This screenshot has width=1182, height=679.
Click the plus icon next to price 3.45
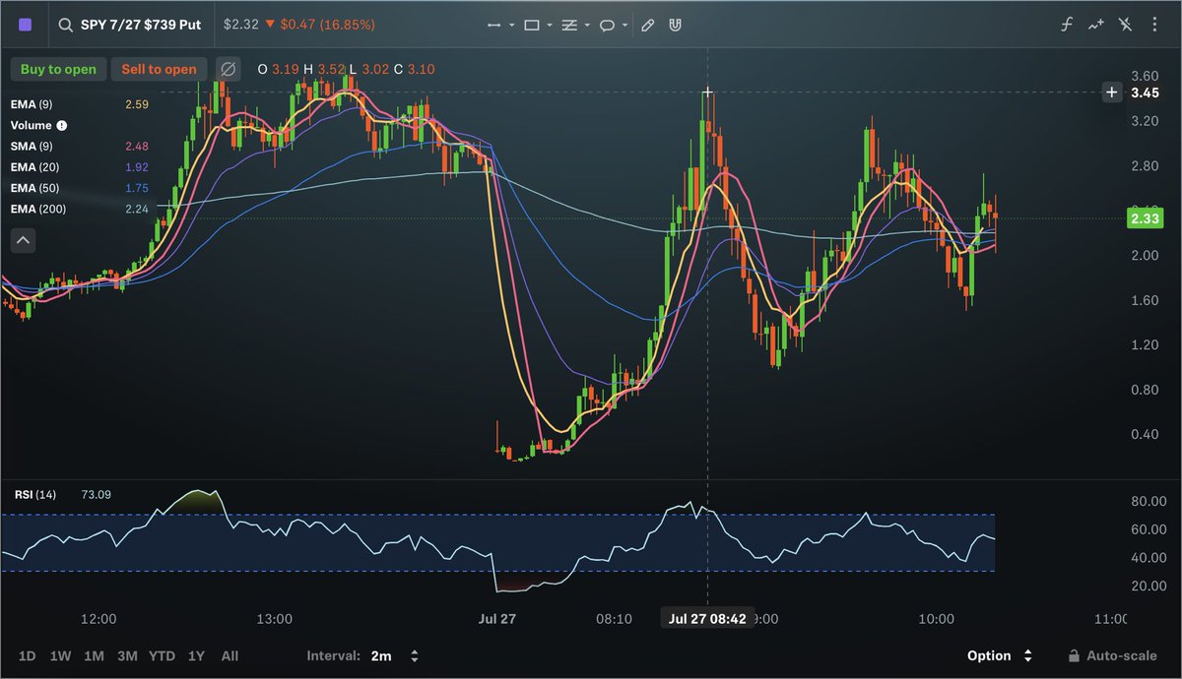pyautogui.click(x=1112, y=93)
